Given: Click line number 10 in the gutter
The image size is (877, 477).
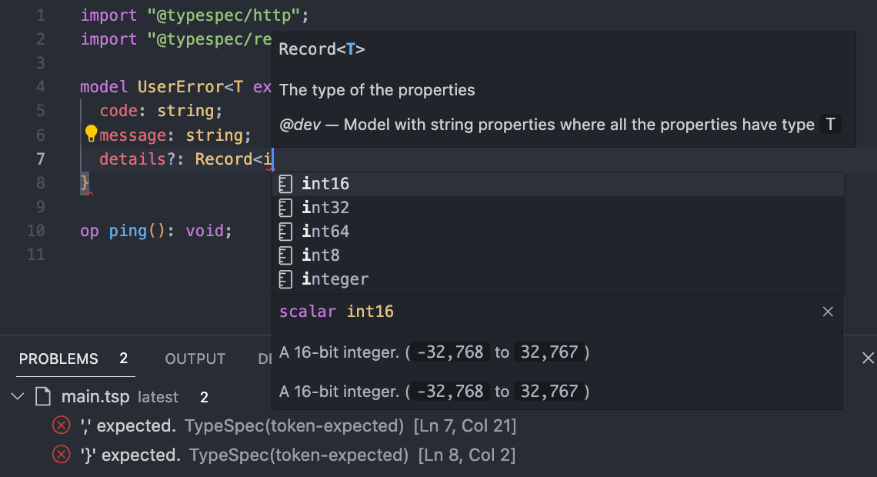Looking at the screenshot, I should coord(35,231).
